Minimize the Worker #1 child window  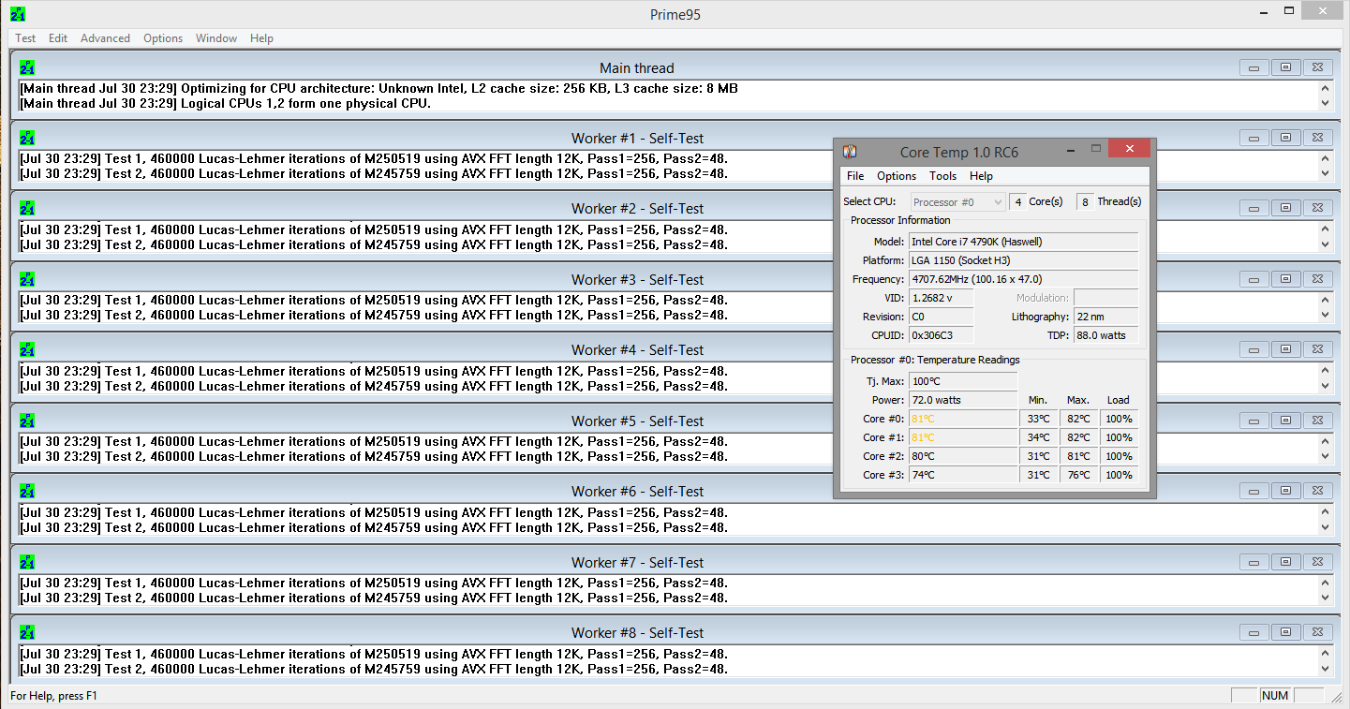[1254, 138]
